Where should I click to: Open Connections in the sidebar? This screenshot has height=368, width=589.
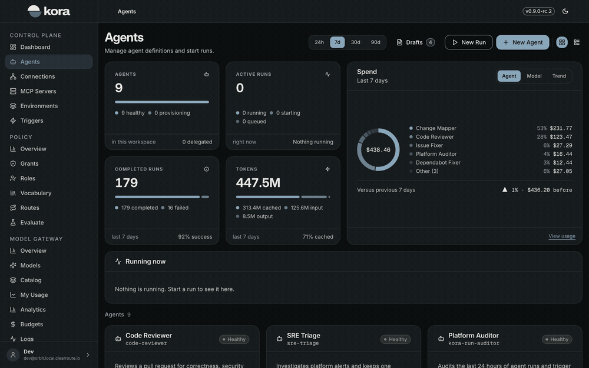coord(49,76)
